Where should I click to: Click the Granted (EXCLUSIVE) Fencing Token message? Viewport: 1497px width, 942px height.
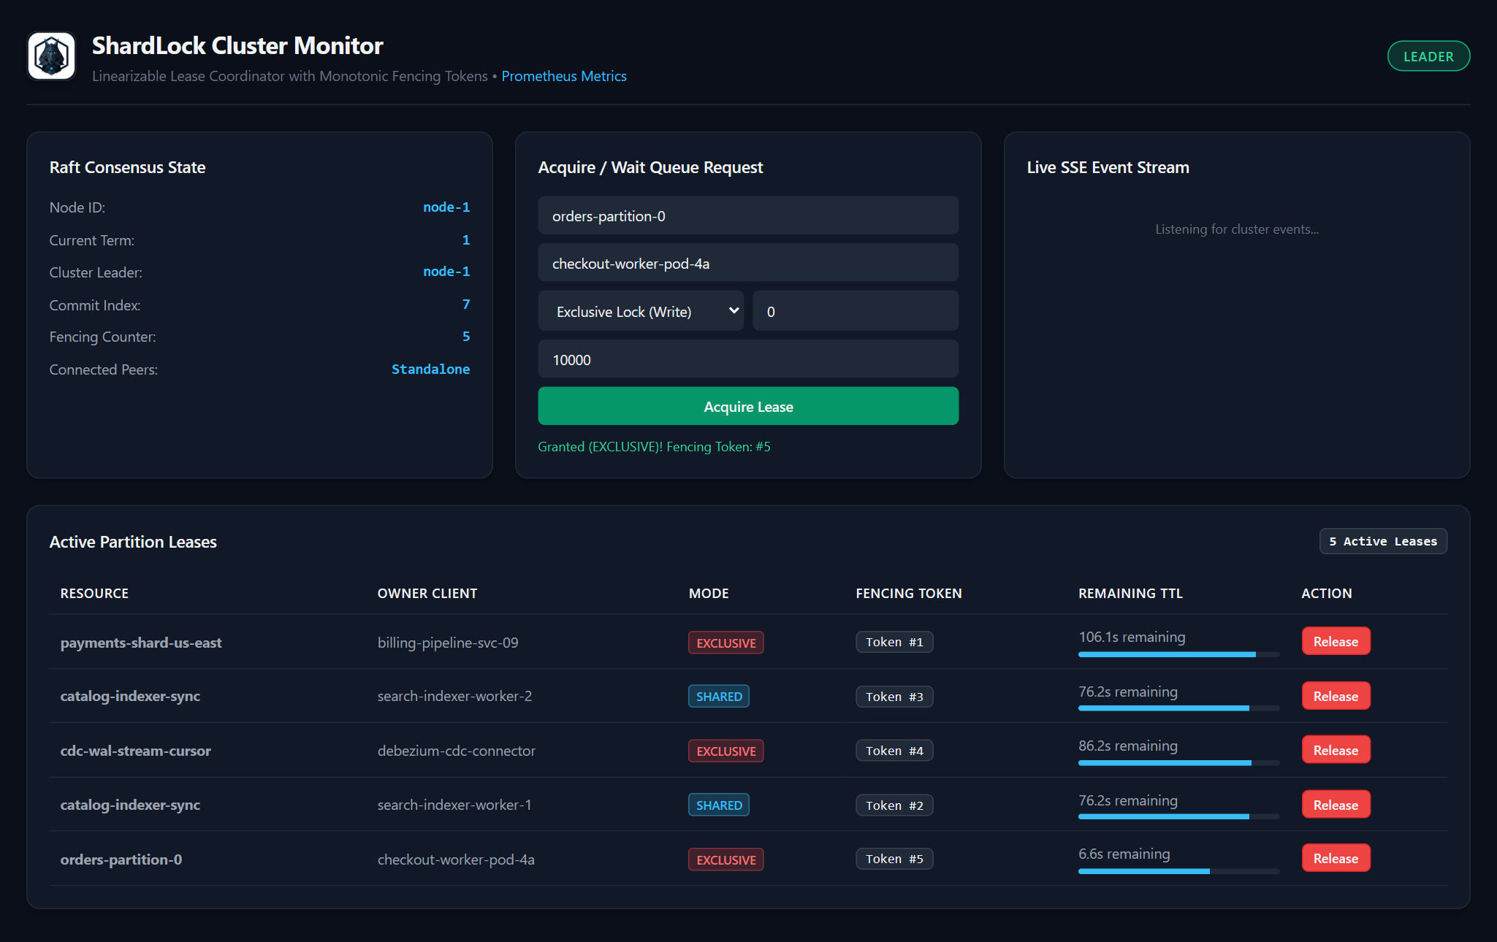(x=654, y=447)
